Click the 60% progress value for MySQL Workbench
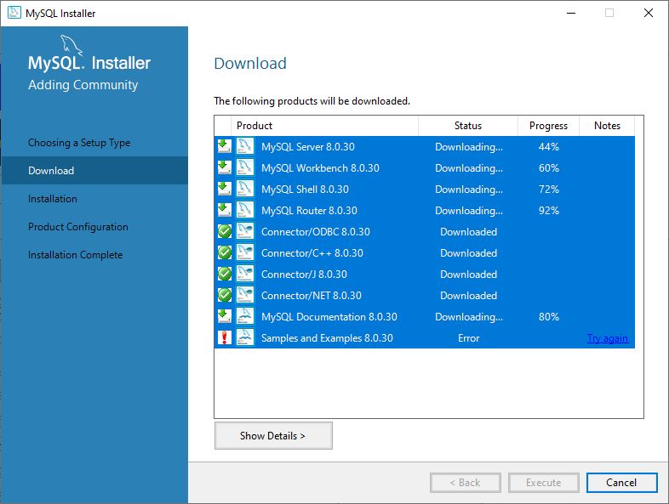 (x=549, y=168)
